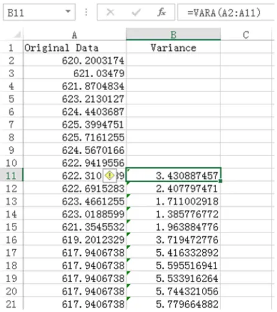Image resolution: width=277 pixels, height=312 pixels.
Task: Click the cancel X icon in formula bar
Action: [110, 12]
